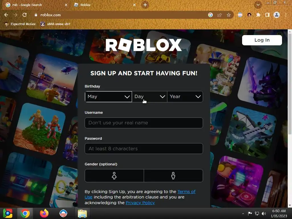Show hidden tray icons arrow
The image size is (292, 219).
243,214
